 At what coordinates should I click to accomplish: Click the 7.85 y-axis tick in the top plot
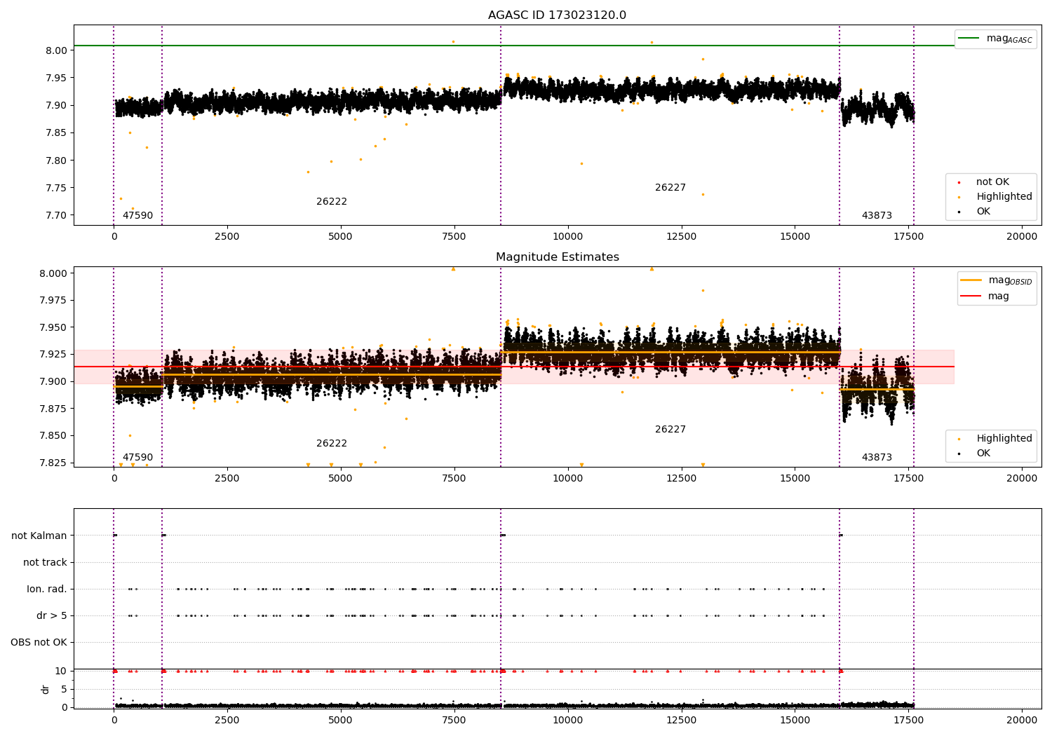(x=56, y=133)
